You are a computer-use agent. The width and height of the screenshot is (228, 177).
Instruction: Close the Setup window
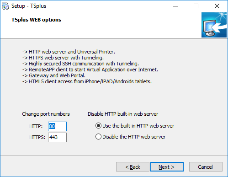pos(217,6)
